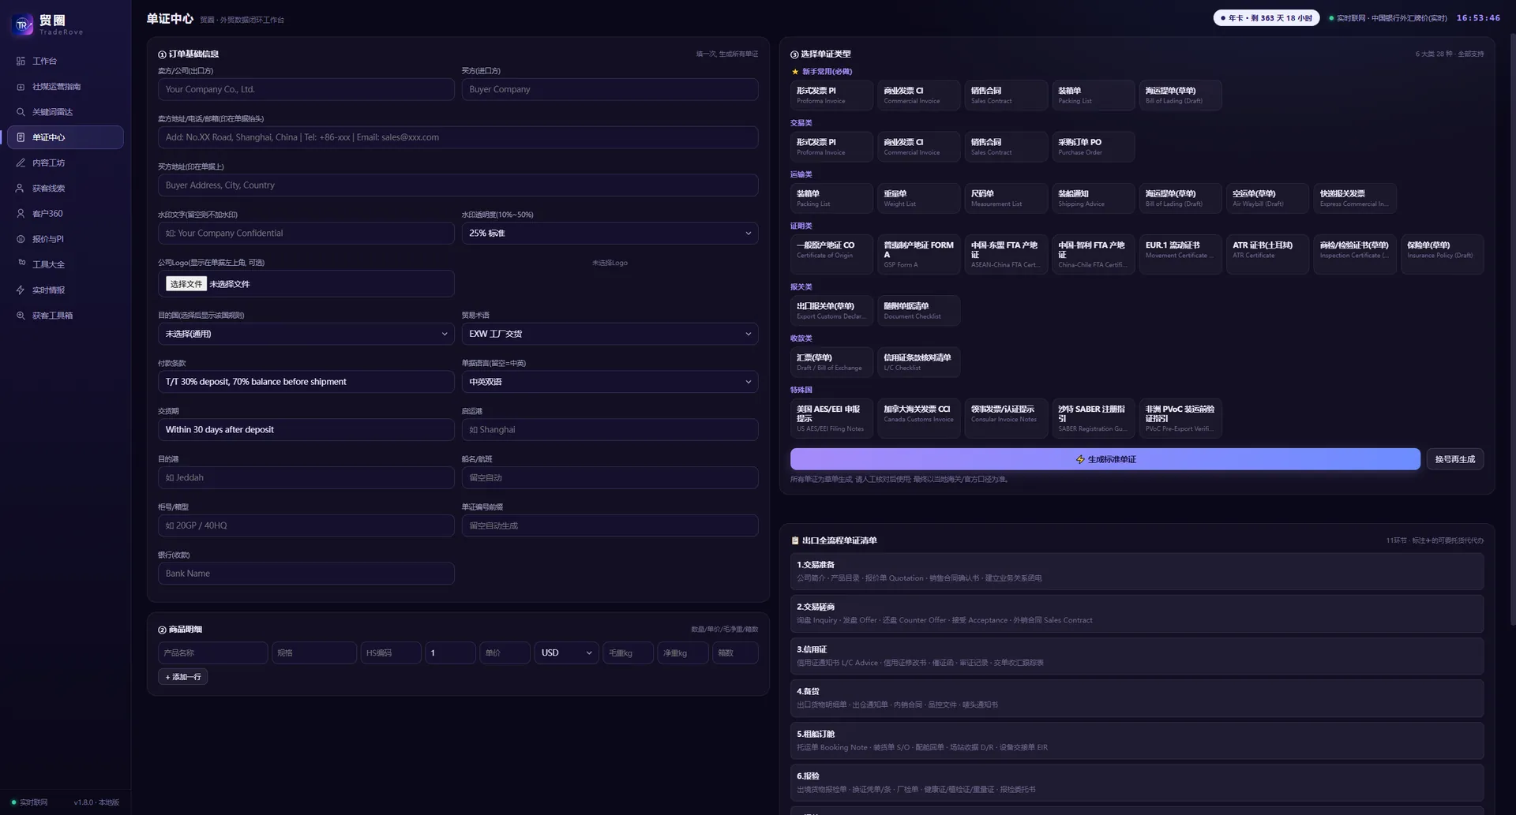
Task: Open the 水印透明度 25% 标准 dropdown
Action: [610, 234]
